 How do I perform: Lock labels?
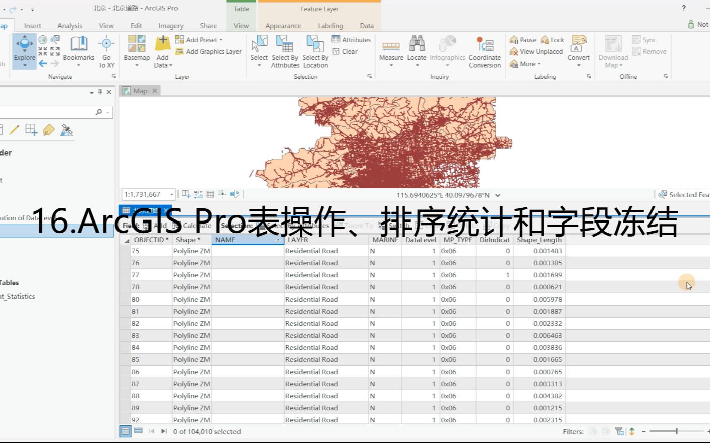click(552, 40)
